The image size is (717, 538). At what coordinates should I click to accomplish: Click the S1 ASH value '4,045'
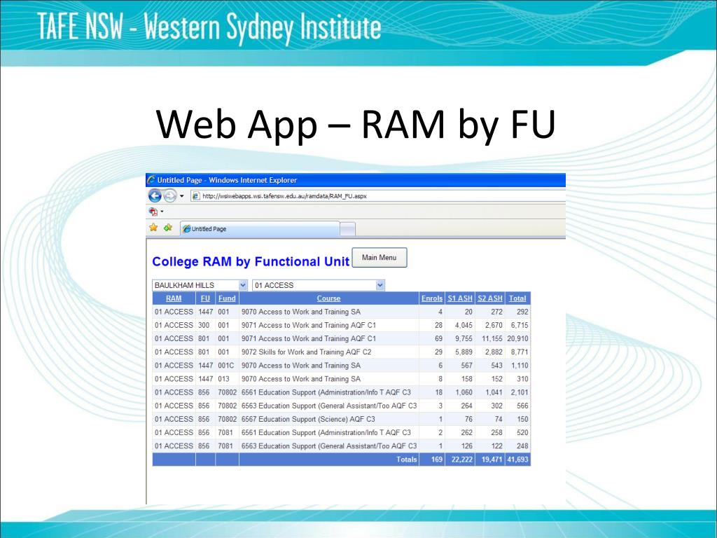[464, 325]
